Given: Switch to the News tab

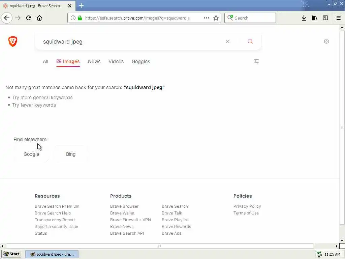Looking at the screenshot, I should coord(94,61).
